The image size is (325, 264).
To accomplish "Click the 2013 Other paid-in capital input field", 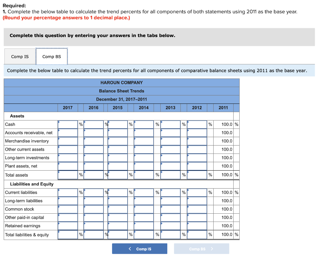I will point(170,217).
